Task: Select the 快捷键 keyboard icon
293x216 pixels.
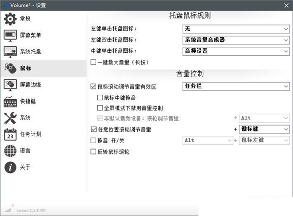Action: click(10, 101)
